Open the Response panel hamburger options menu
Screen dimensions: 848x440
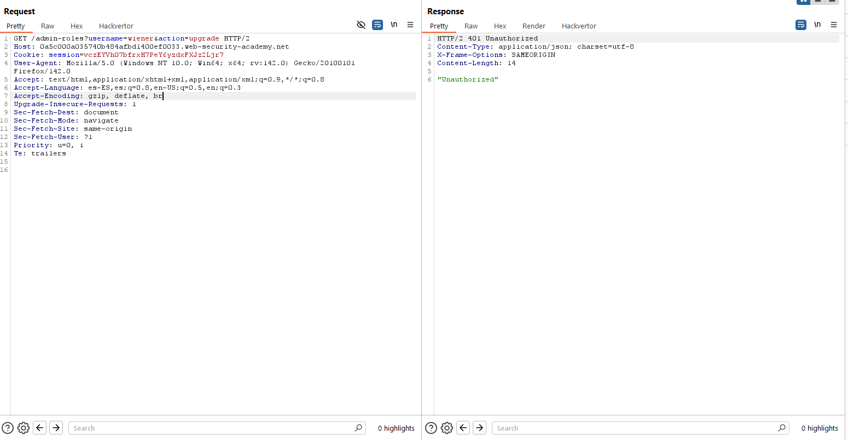[834, 25]
